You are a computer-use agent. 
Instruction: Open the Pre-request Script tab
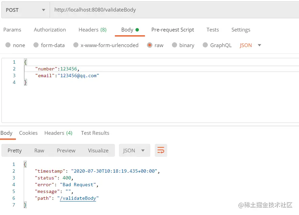click(x=173, y=30)
